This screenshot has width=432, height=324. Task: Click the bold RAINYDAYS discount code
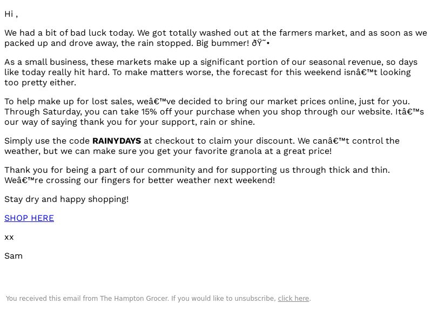click(x=117, y=141)
